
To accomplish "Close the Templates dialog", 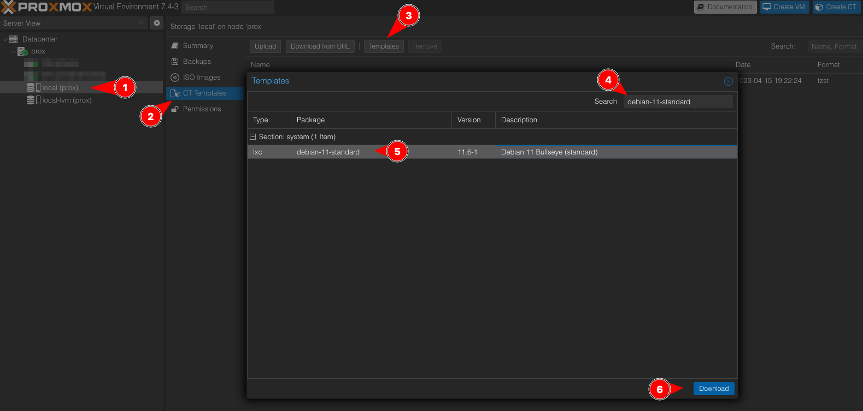I will point(729,81).
